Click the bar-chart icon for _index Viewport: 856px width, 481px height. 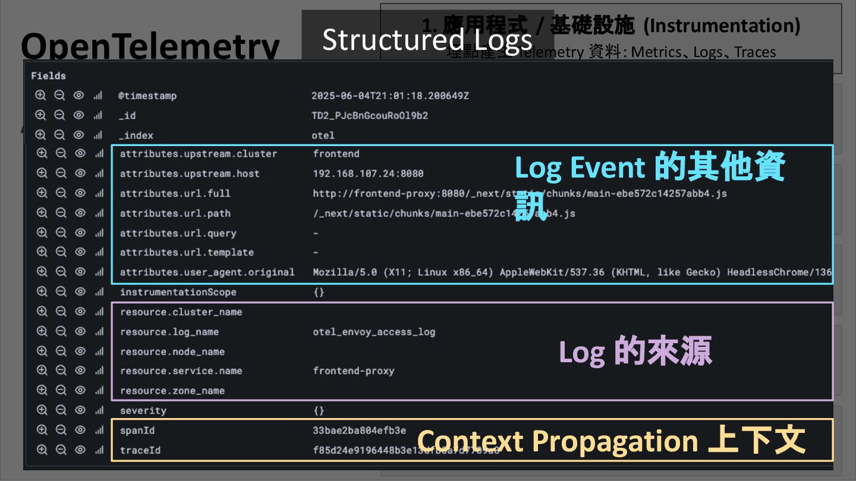coord(97,135)
